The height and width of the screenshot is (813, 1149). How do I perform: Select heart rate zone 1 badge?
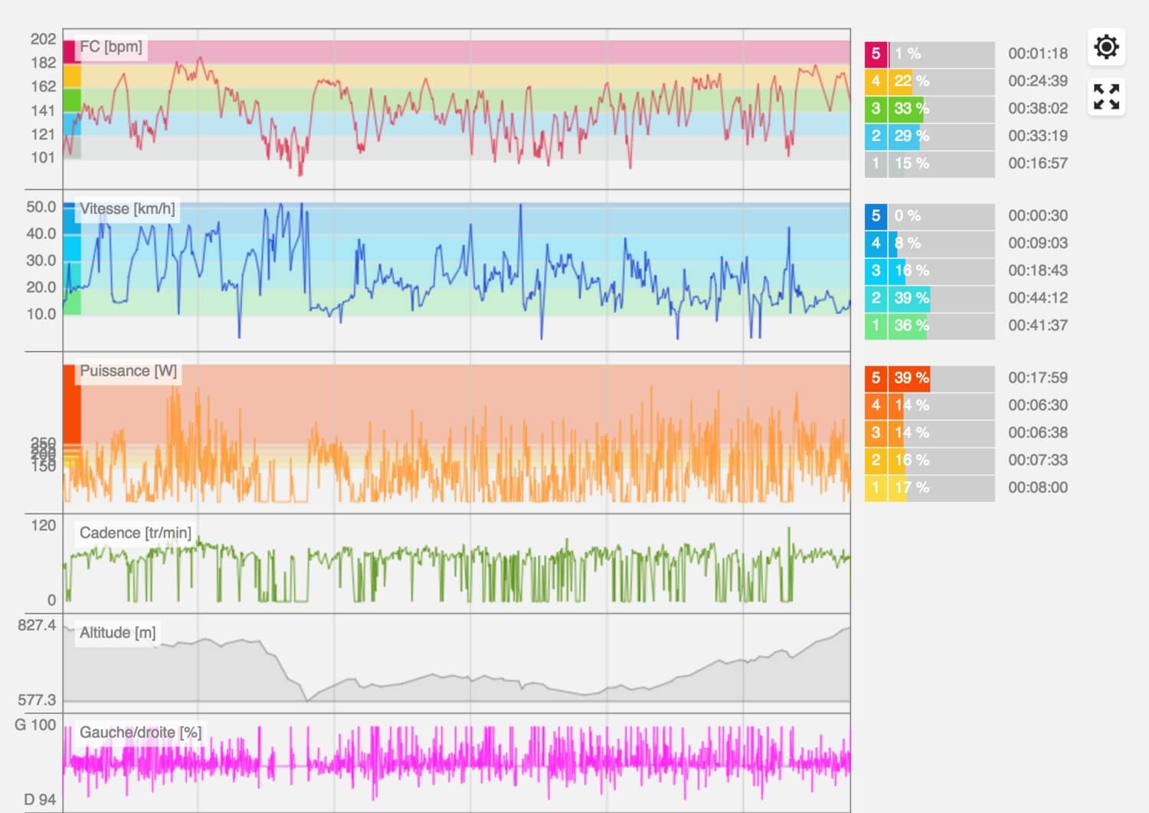tap(876, 163)
